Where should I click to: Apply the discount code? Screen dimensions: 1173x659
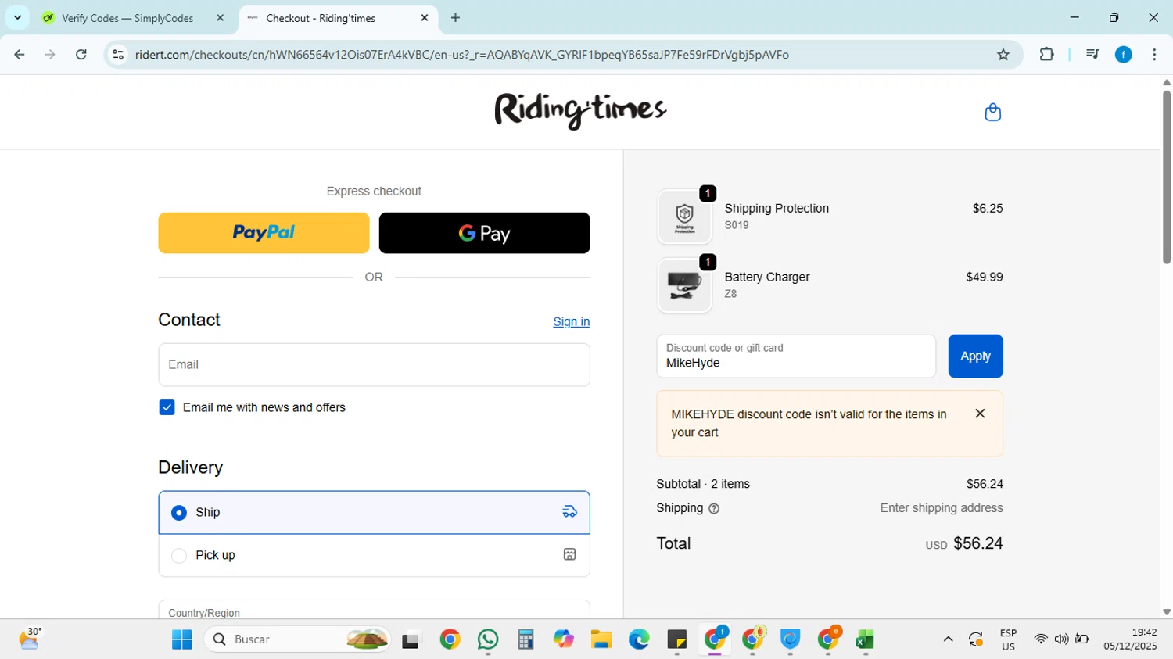[x=975, y=356]
